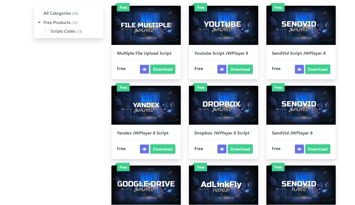Screen dimensions: 355x205
Task: Open FILE MULTIPLE JWPlayer thumbnail
Action: click(146, 25)
